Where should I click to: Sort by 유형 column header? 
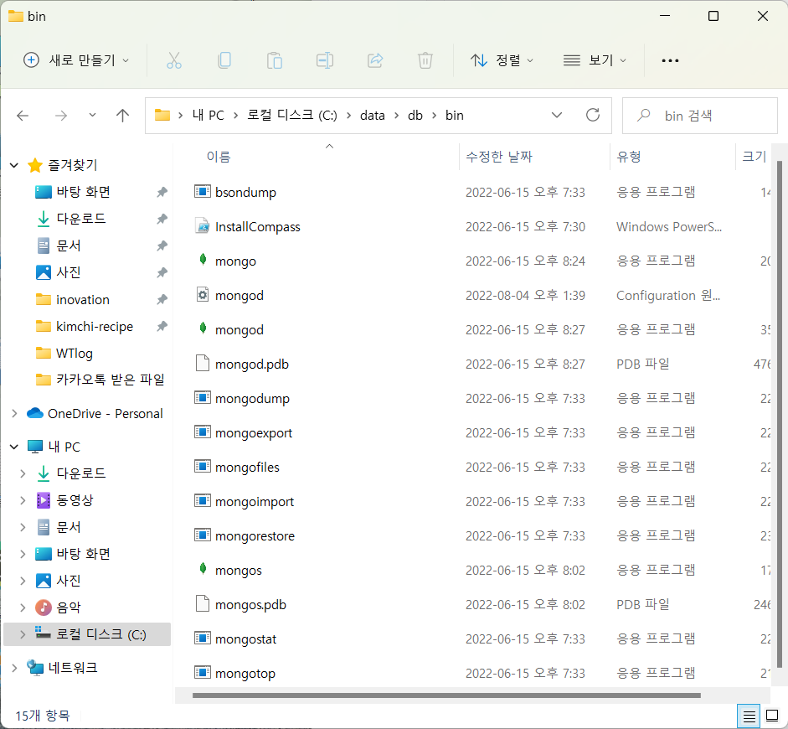click(x=628, y=157)
